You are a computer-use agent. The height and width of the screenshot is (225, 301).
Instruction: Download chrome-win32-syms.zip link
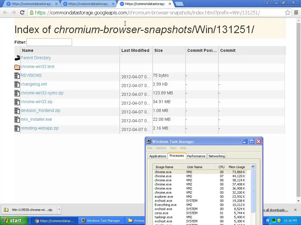42,93
